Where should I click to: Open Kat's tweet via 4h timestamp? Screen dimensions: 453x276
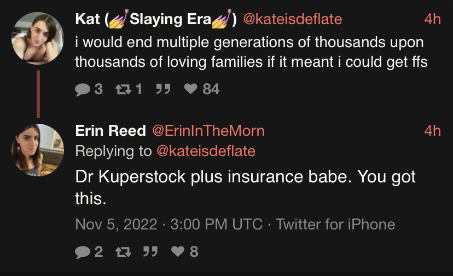pyautogui.click(x=432, y=19)
